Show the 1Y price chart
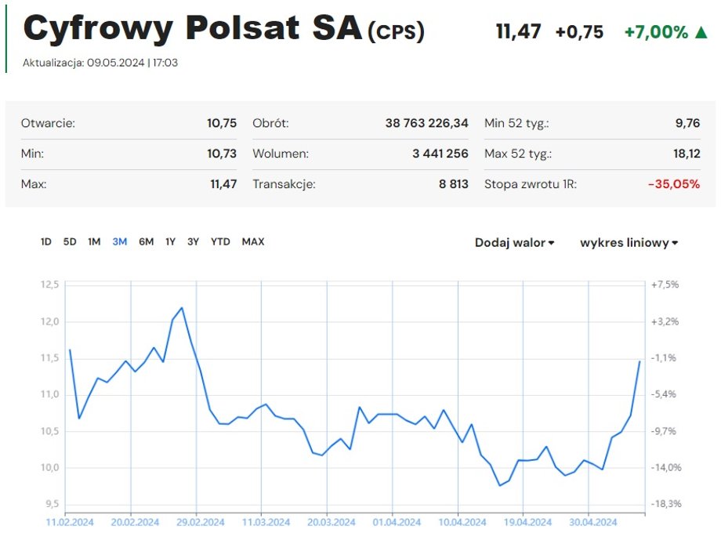 (170, 243)
